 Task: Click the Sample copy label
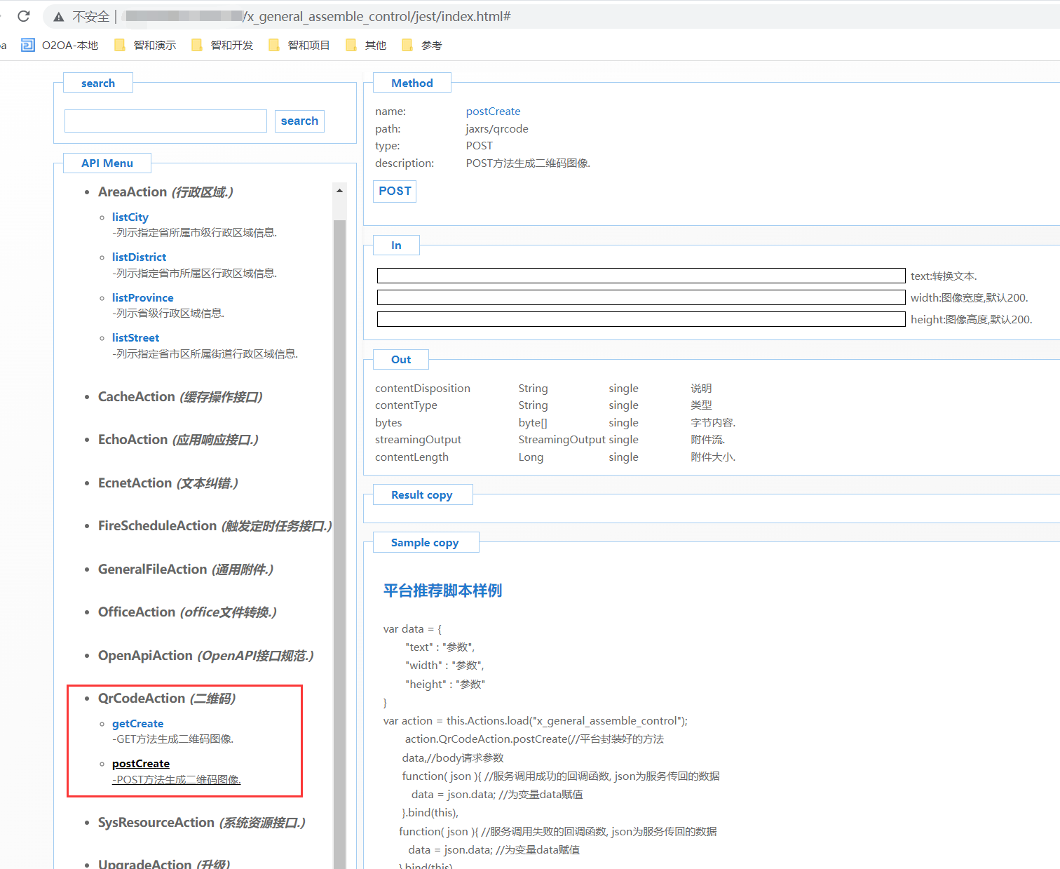425,543
